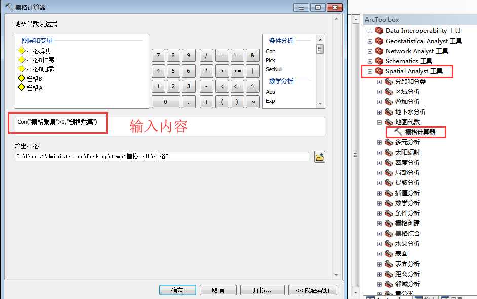Click the function list scroll down arrow
The image size is (477, 299).
[320, 104]
